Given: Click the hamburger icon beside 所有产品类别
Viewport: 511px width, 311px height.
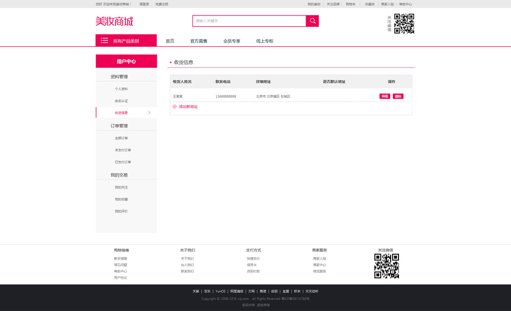Looking at the screenshot, I should (x=104, y=40).
